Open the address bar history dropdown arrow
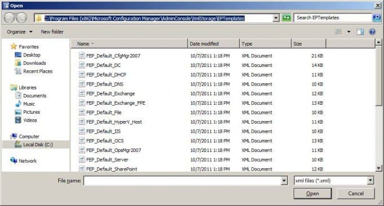The width and height of the screenshot is (384, 206). click(x=276, y=18)
